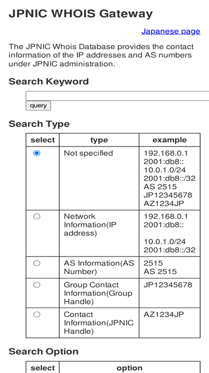Click the Search Keyword heading
Screen dimensions: 209x373
point(48,82)
